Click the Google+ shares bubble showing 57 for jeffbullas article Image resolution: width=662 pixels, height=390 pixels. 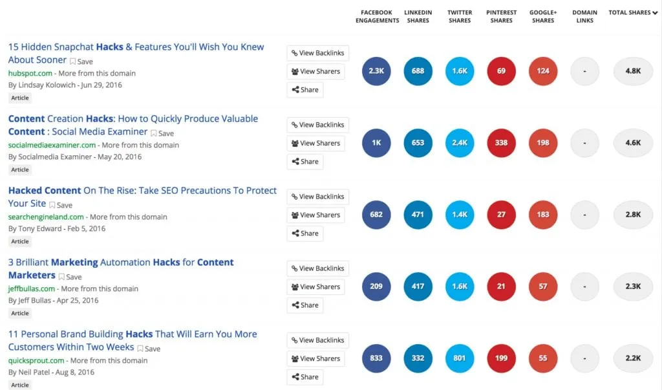click(x=543, y=287)
